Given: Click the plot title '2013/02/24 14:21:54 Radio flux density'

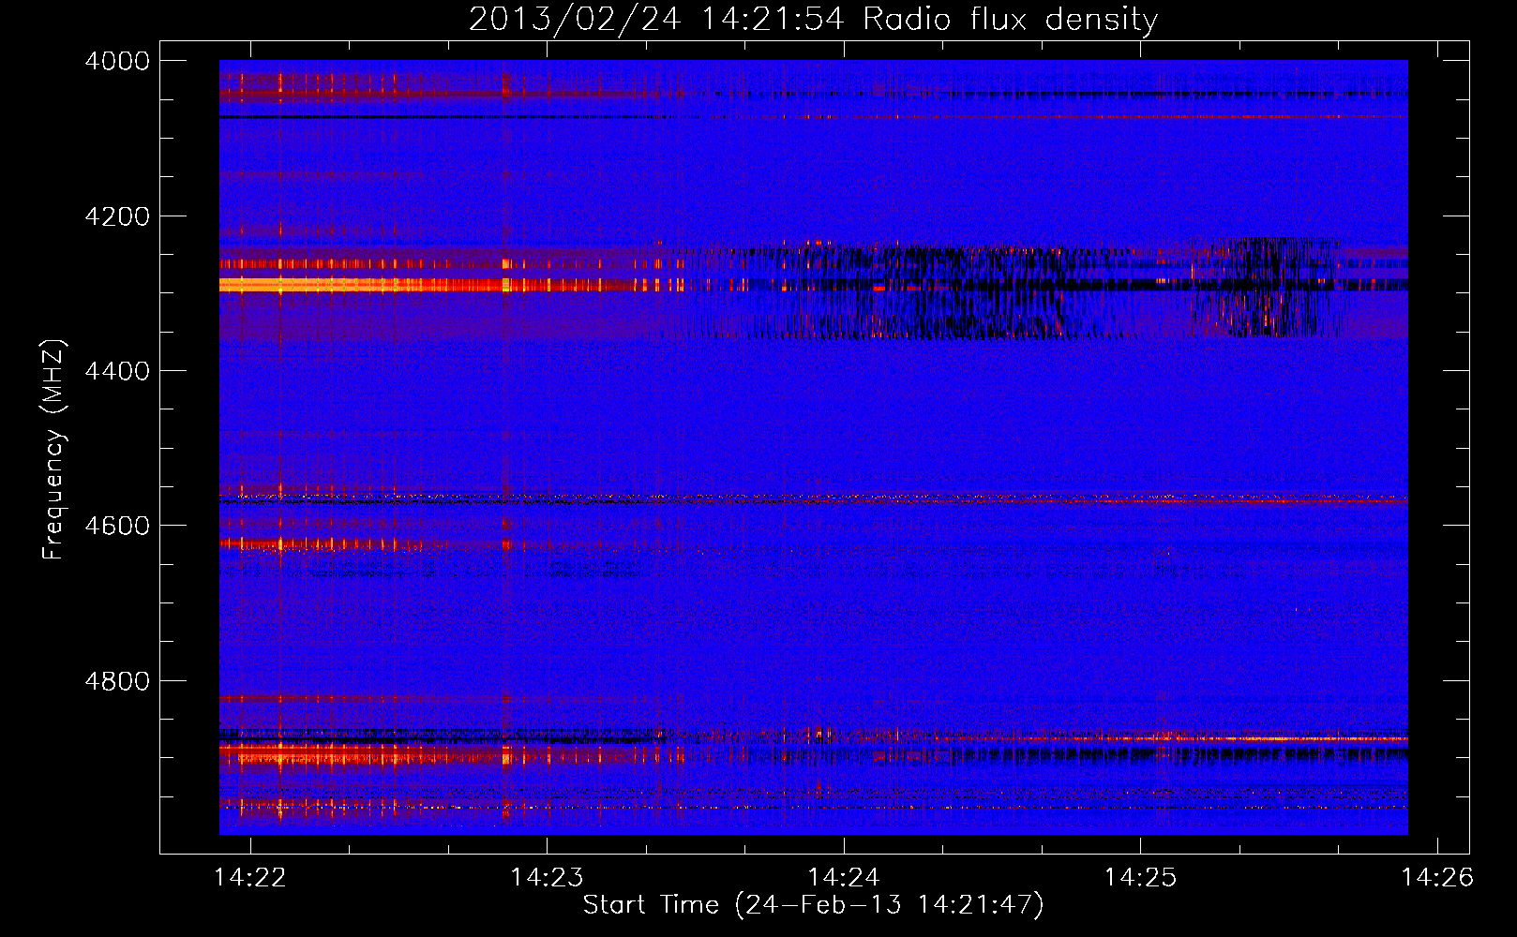Looking at the screenshot, I should 813,19.
